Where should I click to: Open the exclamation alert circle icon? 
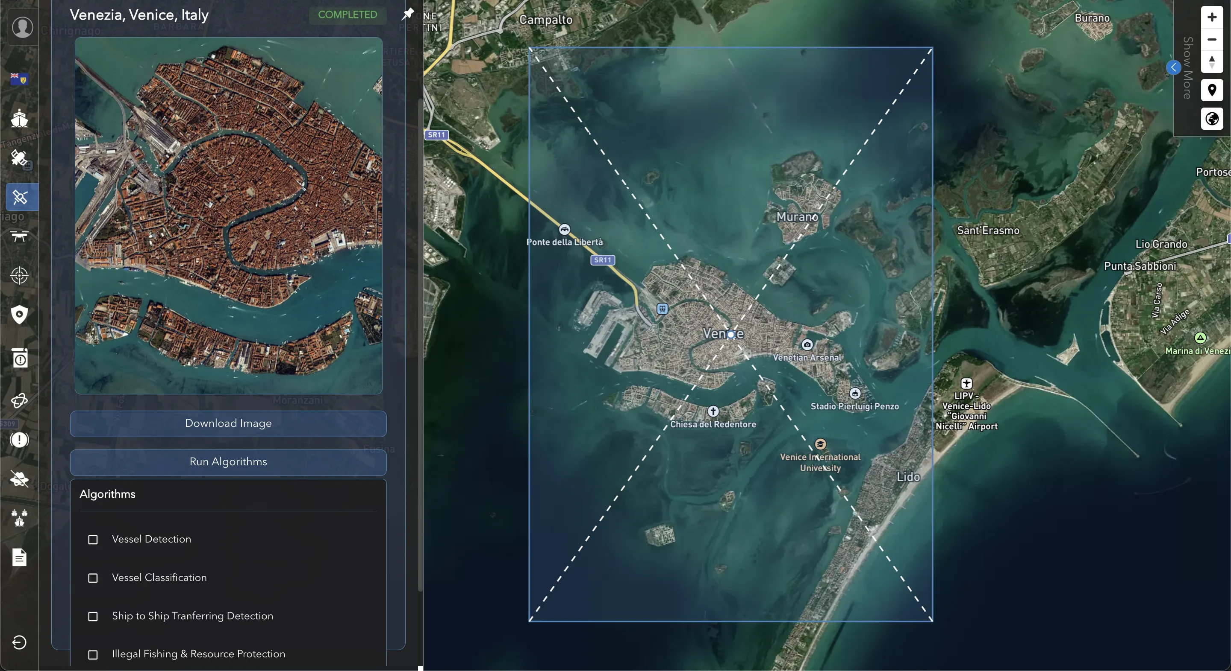tap(20, 440)
